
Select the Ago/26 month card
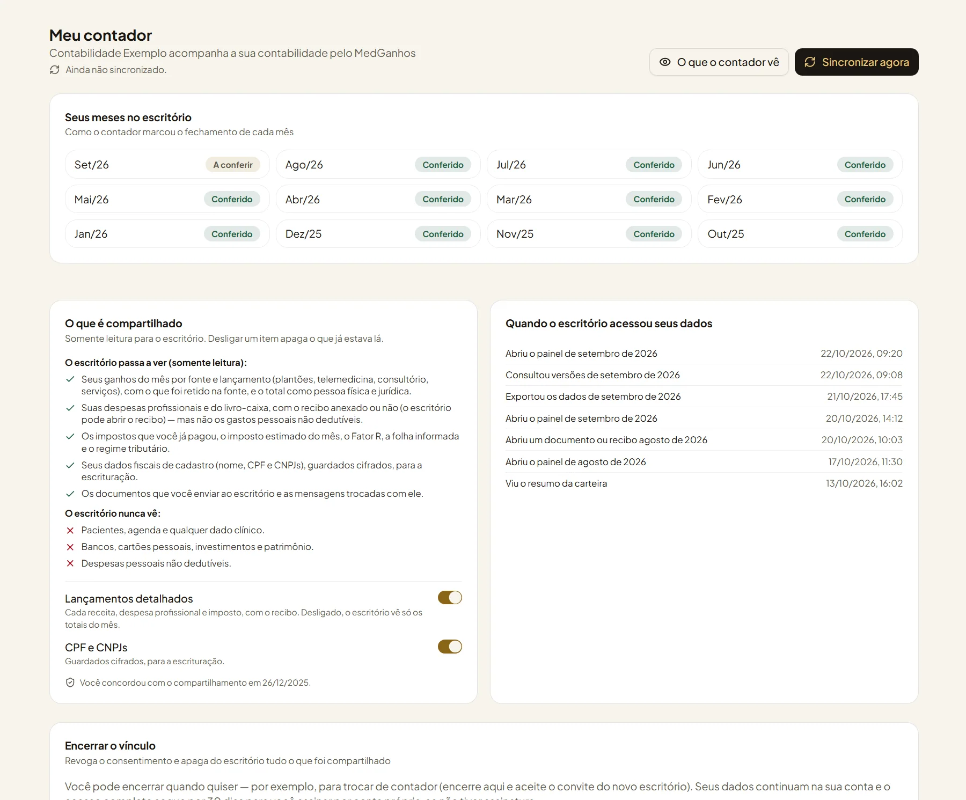click(x=378, y=165)
